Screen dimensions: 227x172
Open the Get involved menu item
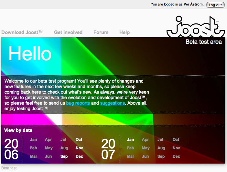tap(68, 32)
